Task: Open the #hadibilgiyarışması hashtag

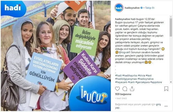Action: tap(126, 79)
